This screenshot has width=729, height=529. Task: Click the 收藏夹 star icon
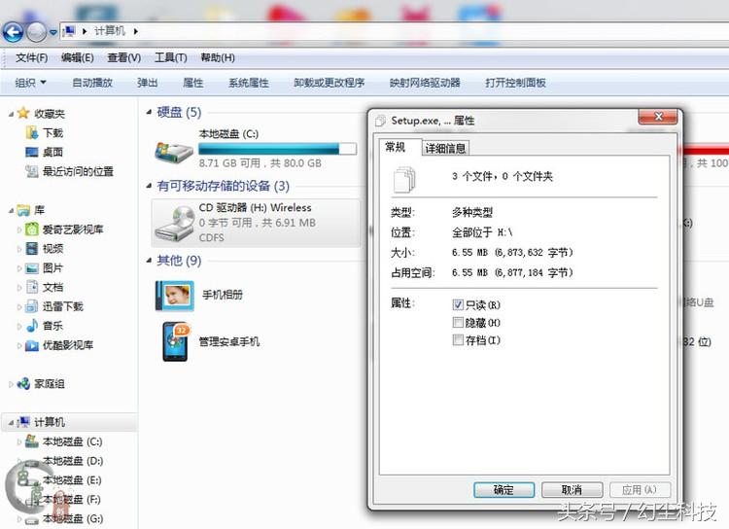point(23,113)
